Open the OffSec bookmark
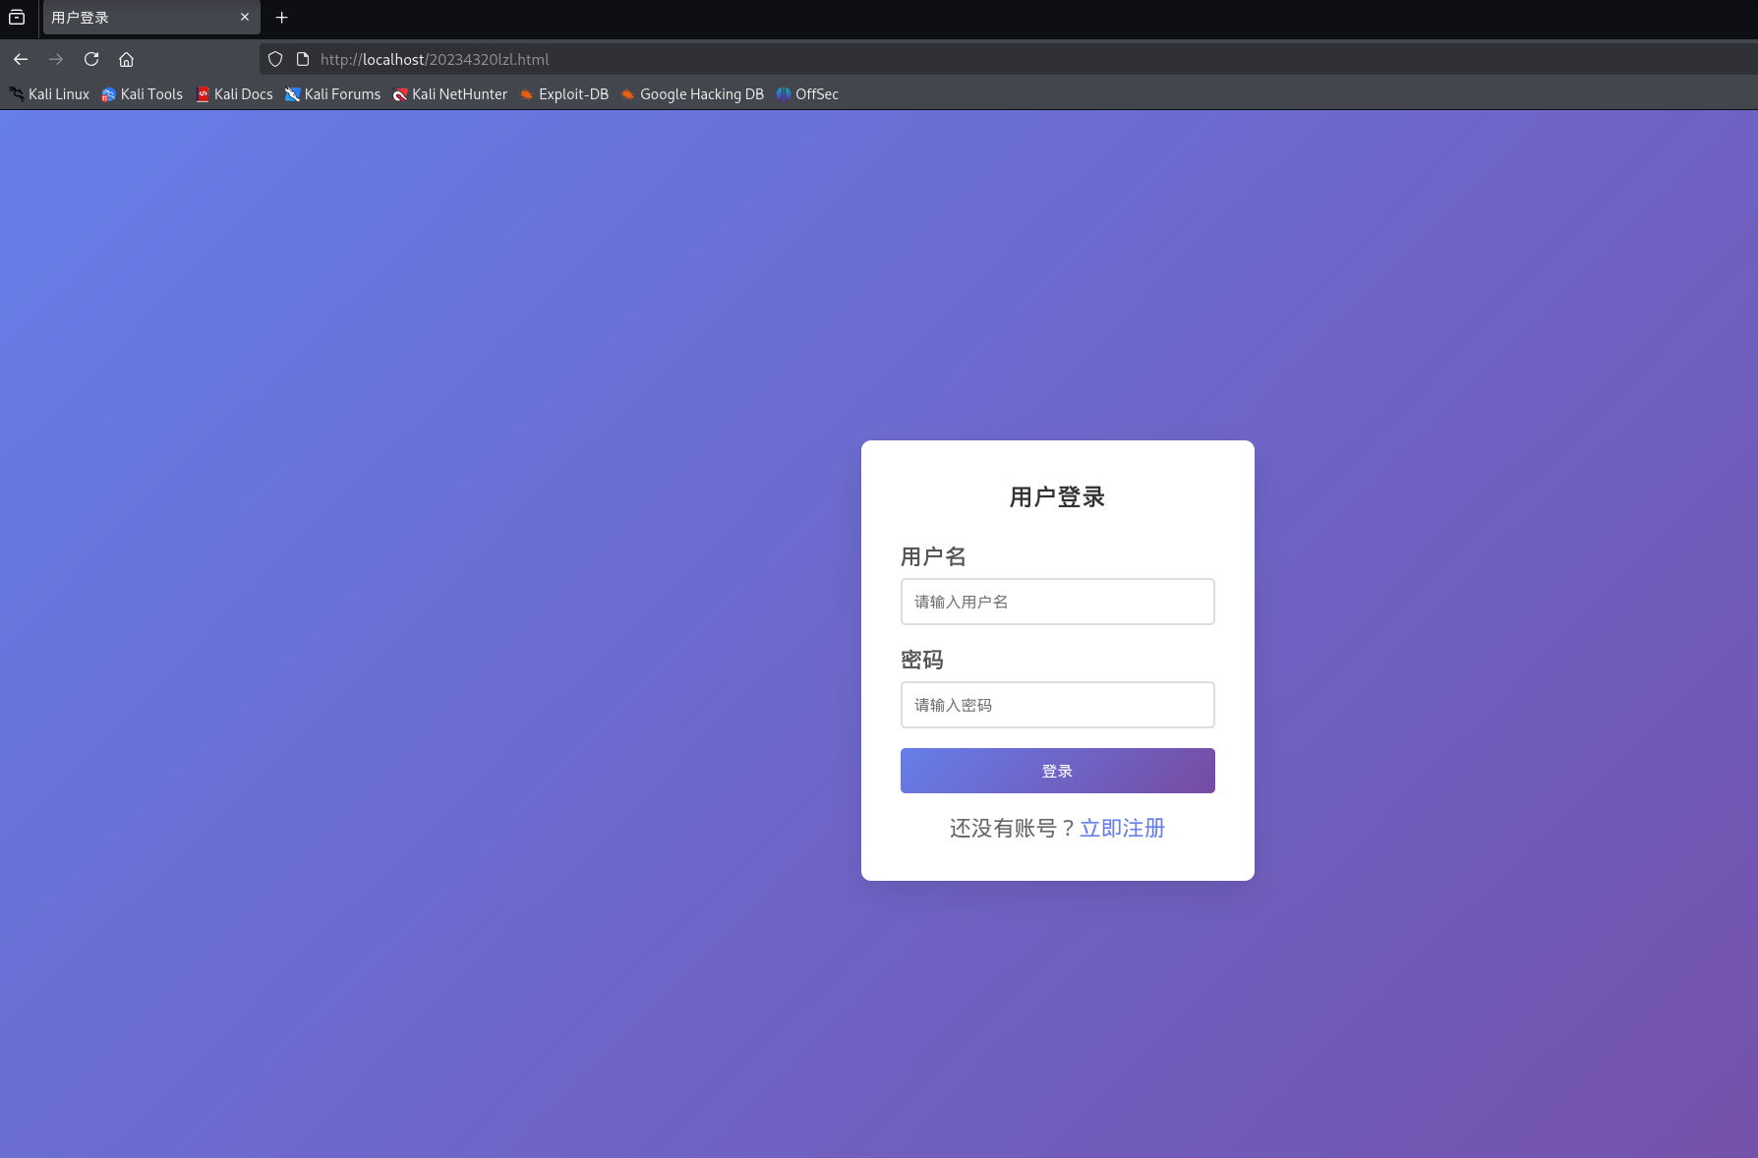The image size is (1758, 1158). pyautogui.click(x=807, y=94)
